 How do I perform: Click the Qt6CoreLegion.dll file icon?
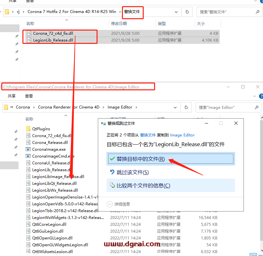click(x=28, y=224)
